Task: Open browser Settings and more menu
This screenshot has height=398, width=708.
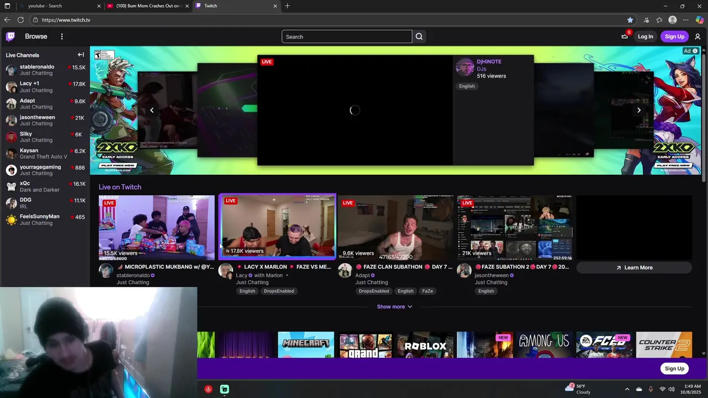Action: (686, 20)
